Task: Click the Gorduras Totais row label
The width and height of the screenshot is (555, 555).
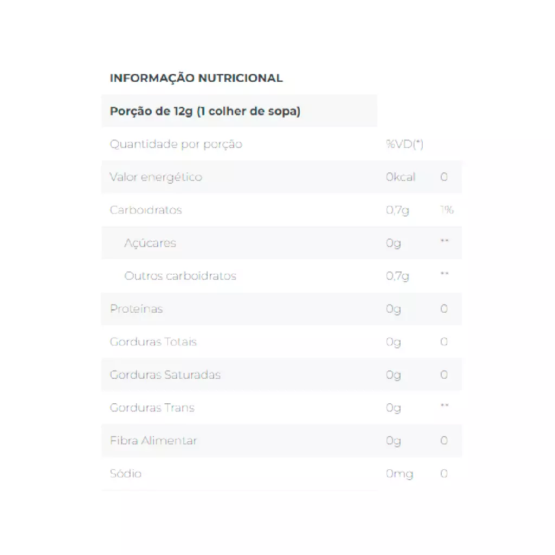Action: pyautogui.click(x=153, y=342)
